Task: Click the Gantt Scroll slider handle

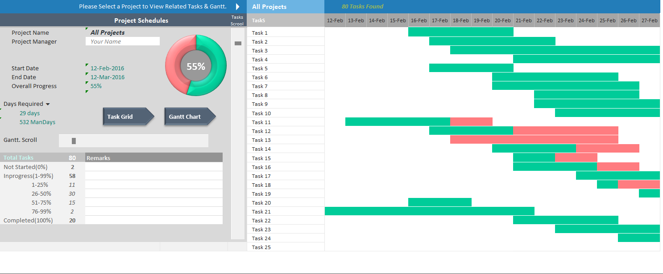Action: pos(74,141)
